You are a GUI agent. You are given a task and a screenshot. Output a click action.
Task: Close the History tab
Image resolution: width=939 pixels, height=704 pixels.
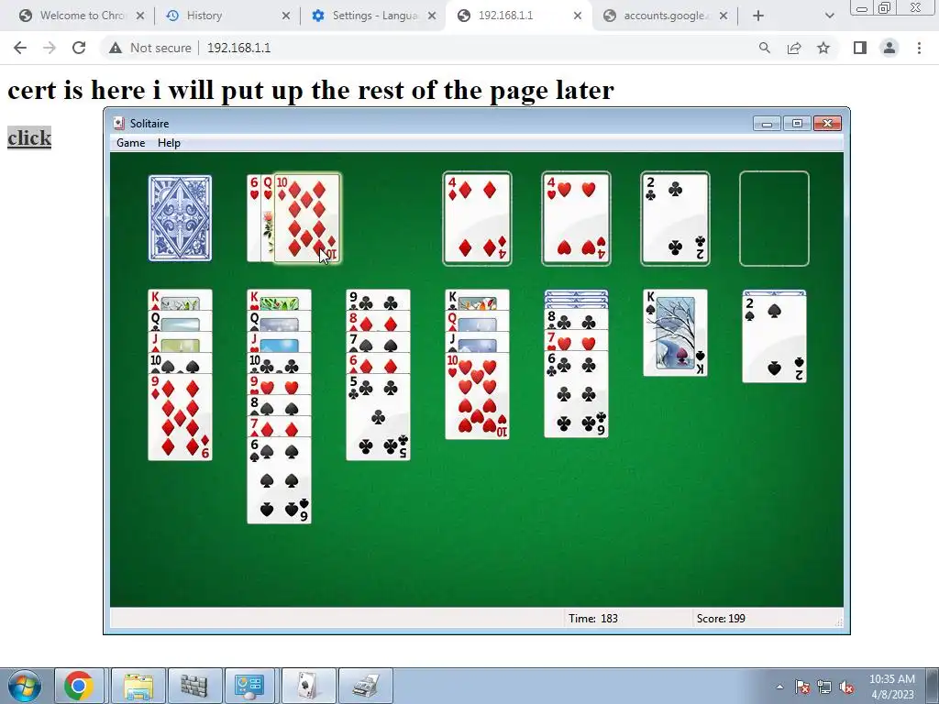click(286, 16)
